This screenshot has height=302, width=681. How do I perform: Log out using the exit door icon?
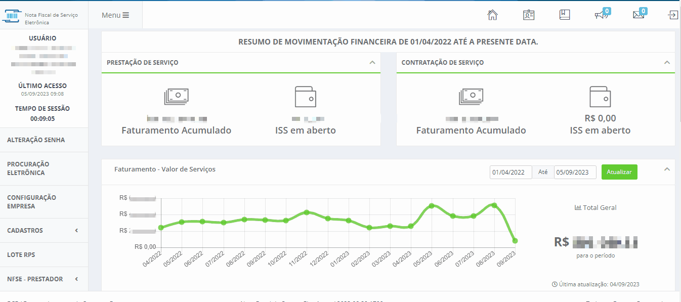(x=673, y=15)
